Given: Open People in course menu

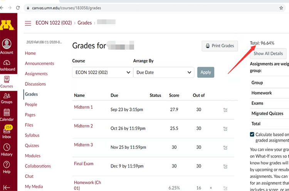Looking at the screenshot, I should point(31,105).
